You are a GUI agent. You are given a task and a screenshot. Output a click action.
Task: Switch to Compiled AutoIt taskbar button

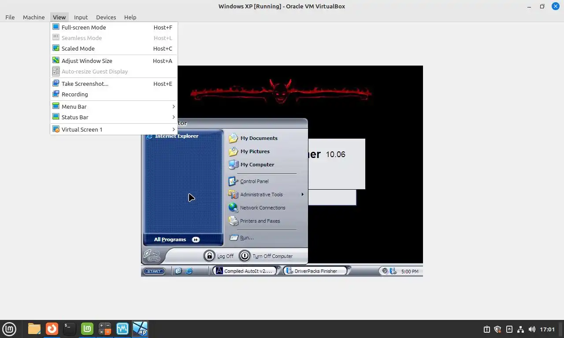click(245, 271)
